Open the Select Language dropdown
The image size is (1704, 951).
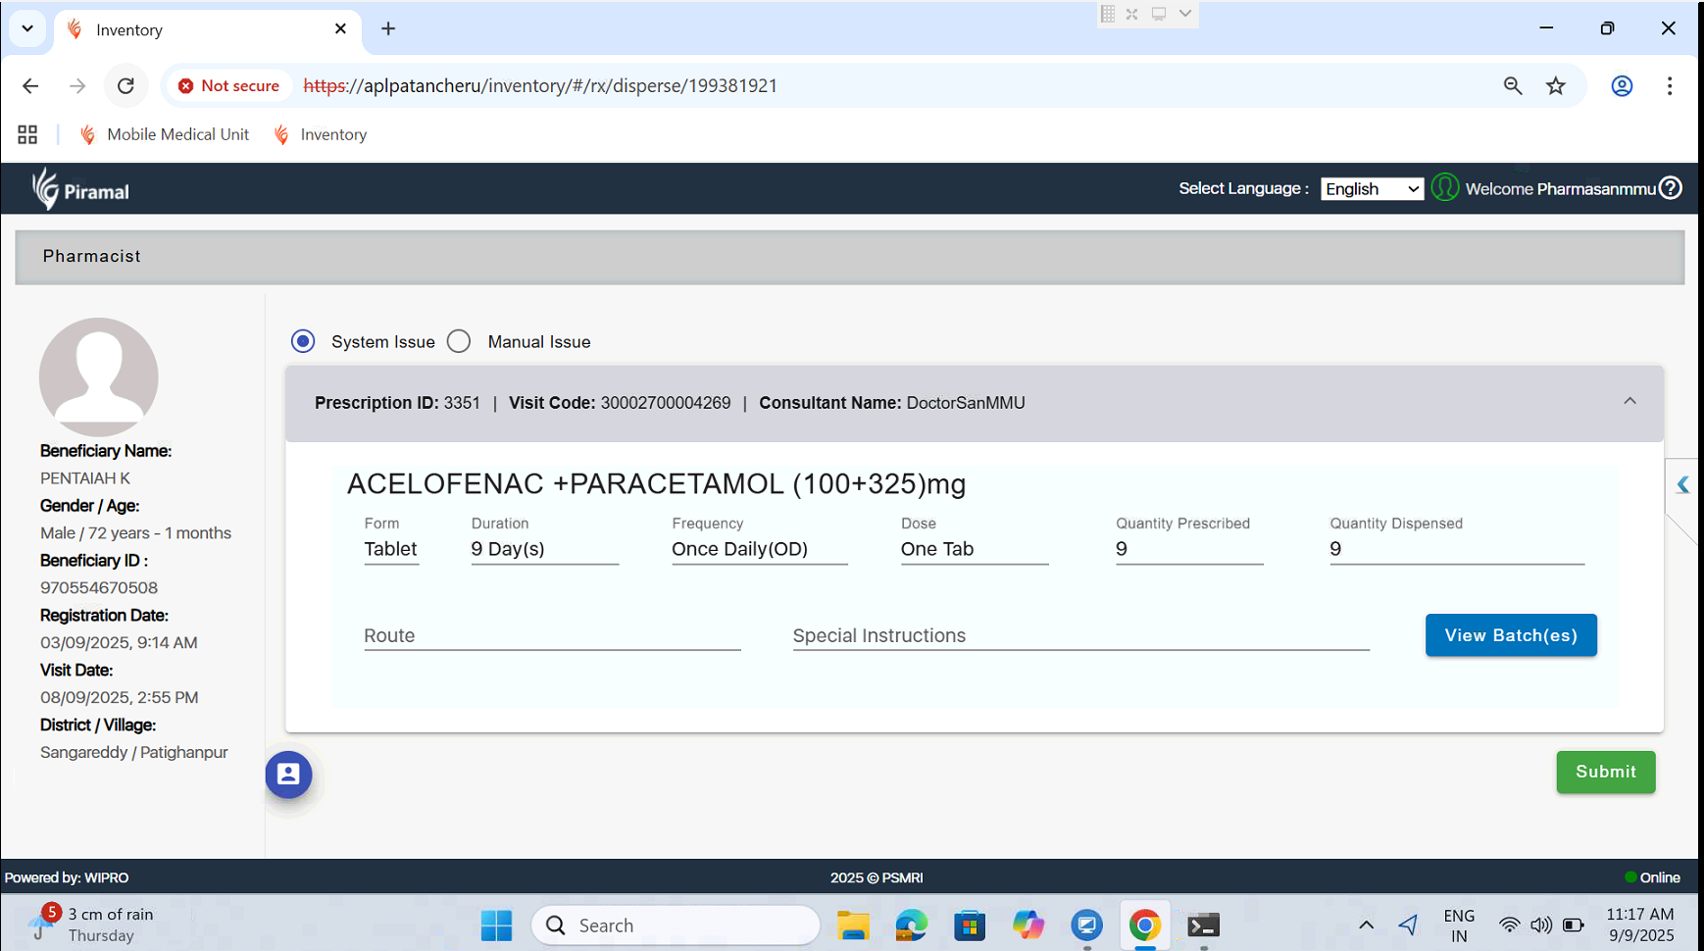click(1372, 189)
